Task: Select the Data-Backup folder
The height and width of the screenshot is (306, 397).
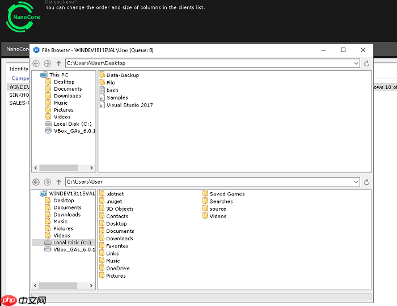Action: click(x=119, y=75)
